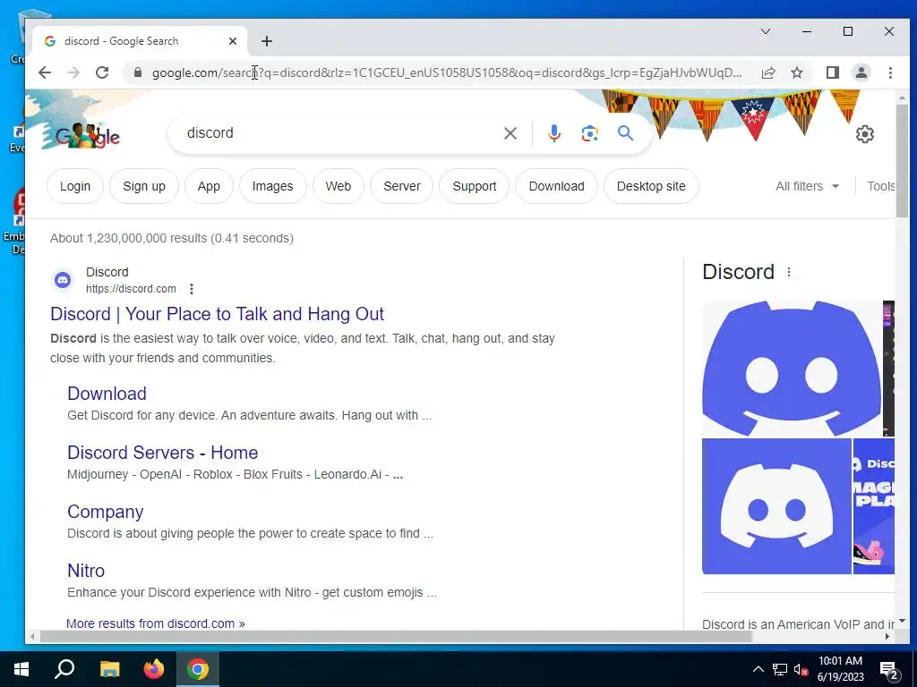This screenshot has height=687, width=917.
Task: Click the vertical scrollbar thumb
Action: pyautogui.click(x=902, y=161)
